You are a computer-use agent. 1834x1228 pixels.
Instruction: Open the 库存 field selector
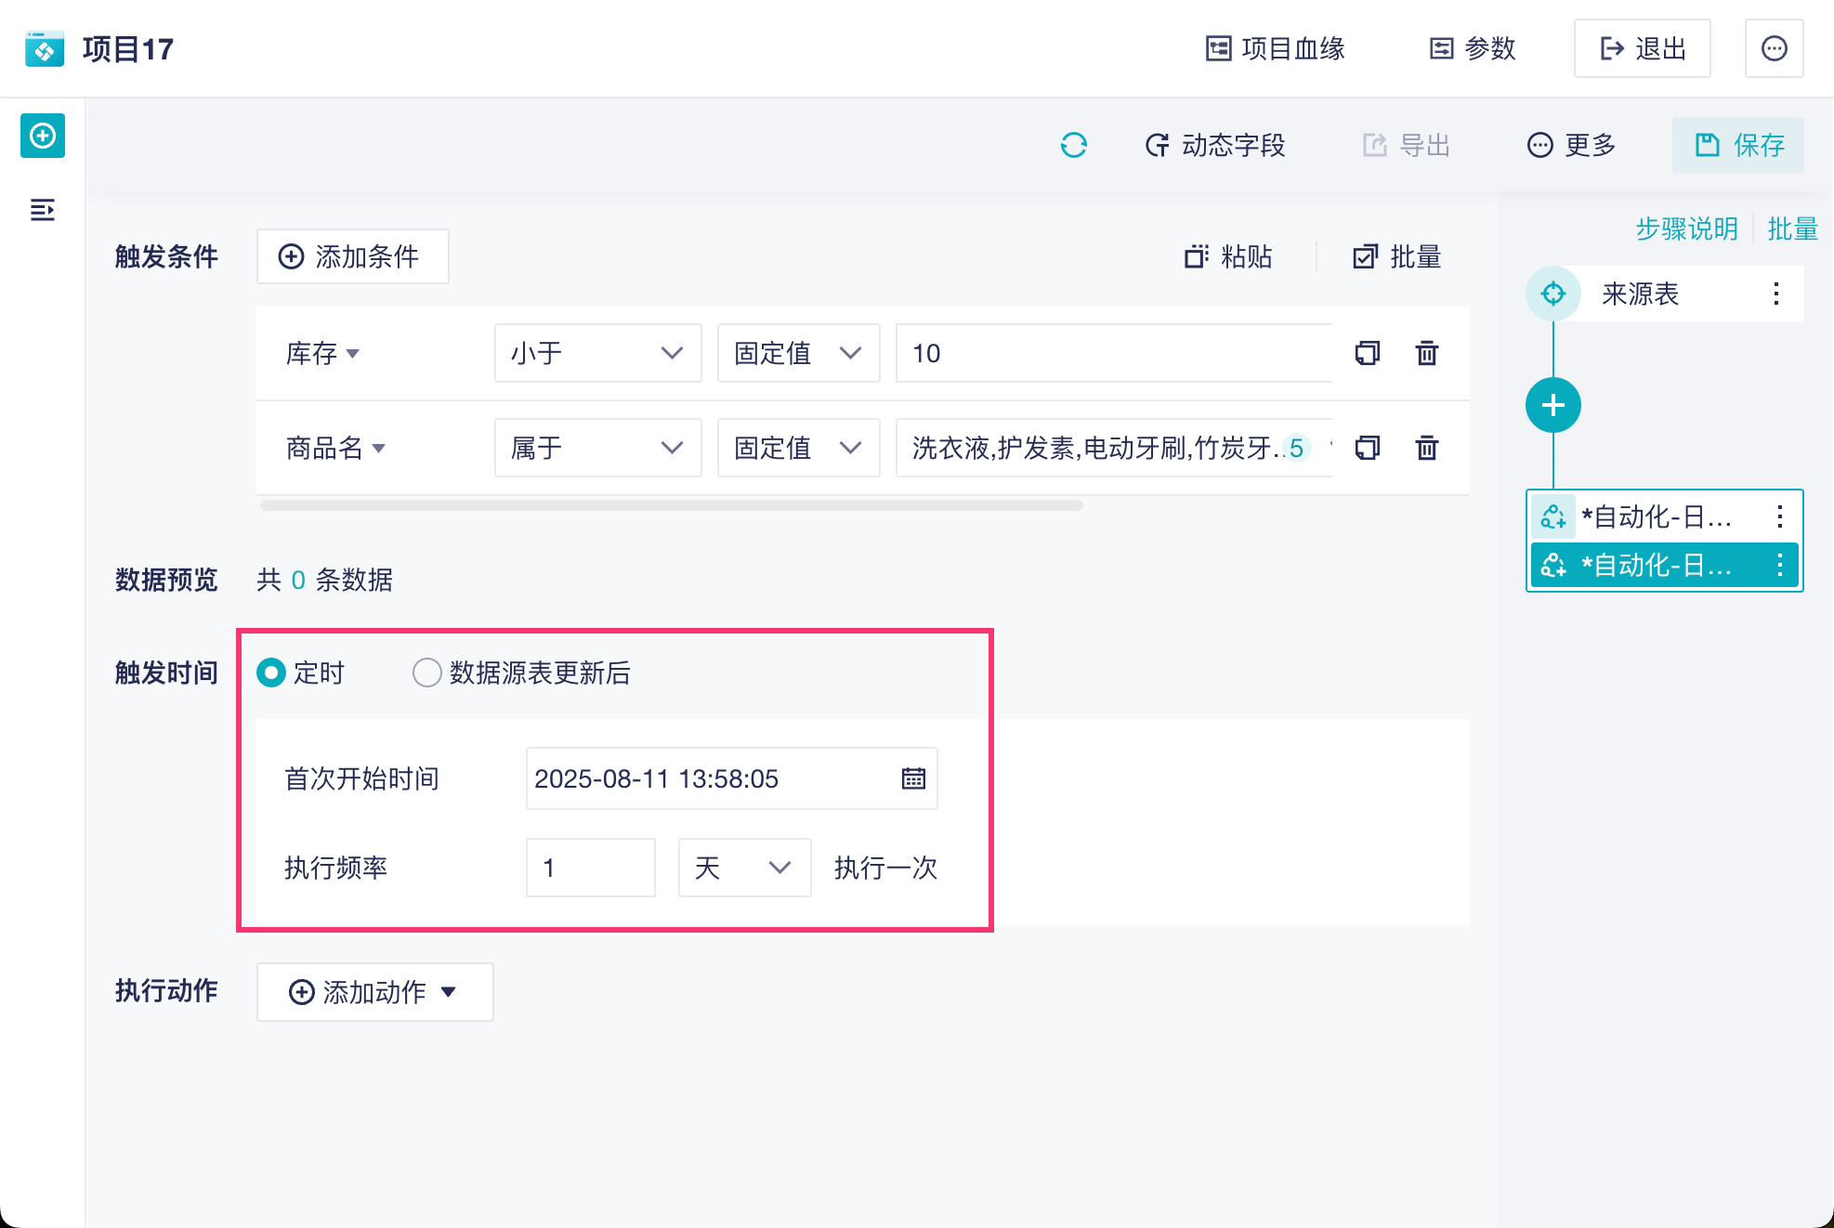322,353
